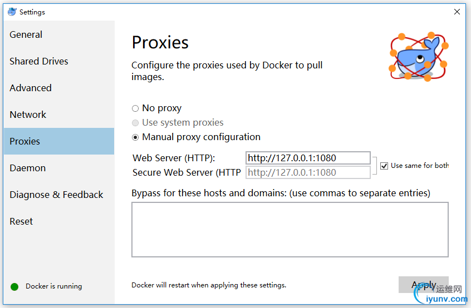Select the No proxy radio option
Image resolution: width=471 pixels, height=308 pixels.
[135, 108]
